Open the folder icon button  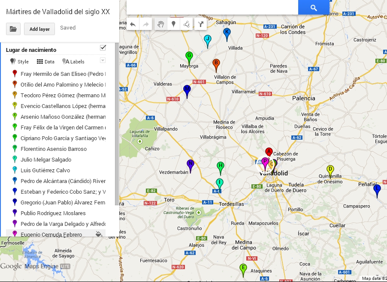point(13,29)
